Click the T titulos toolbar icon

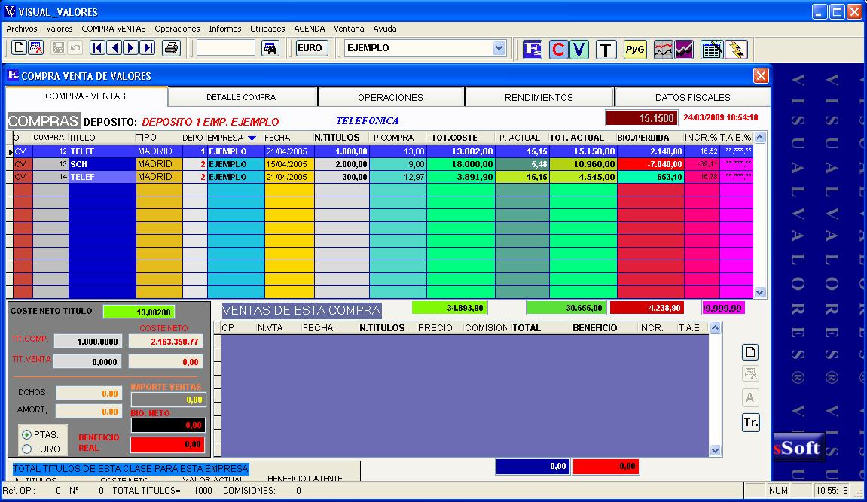[606, 50]
